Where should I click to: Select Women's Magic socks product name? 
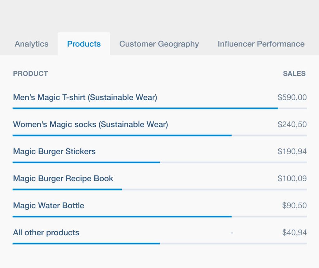[x=90, y=125]
